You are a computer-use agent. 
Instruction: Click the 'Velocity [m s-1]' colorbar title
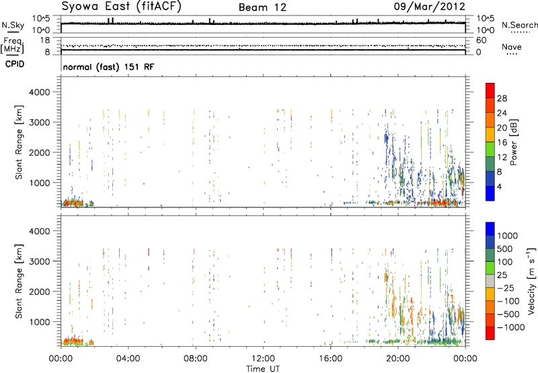(531, 281)
